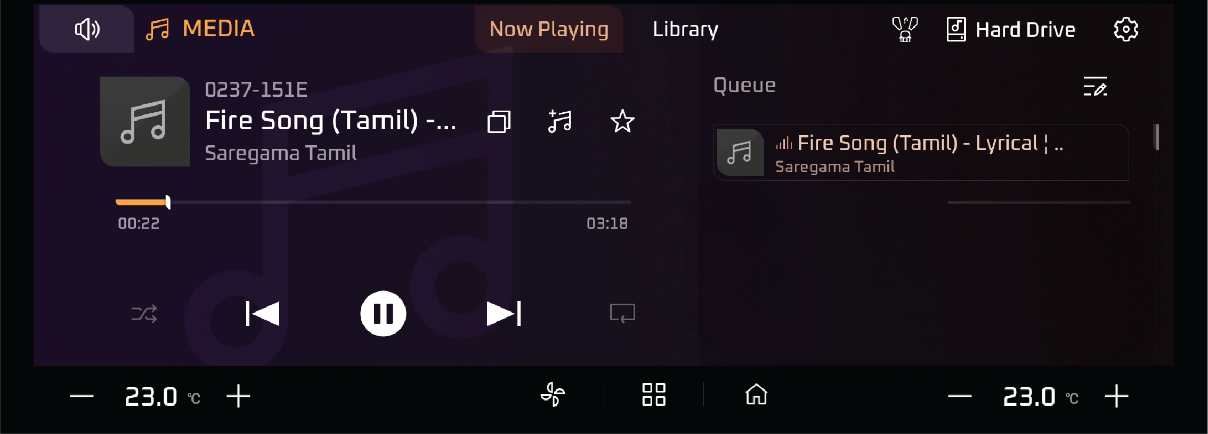Open the apps grid icon

tap(654, 395)
